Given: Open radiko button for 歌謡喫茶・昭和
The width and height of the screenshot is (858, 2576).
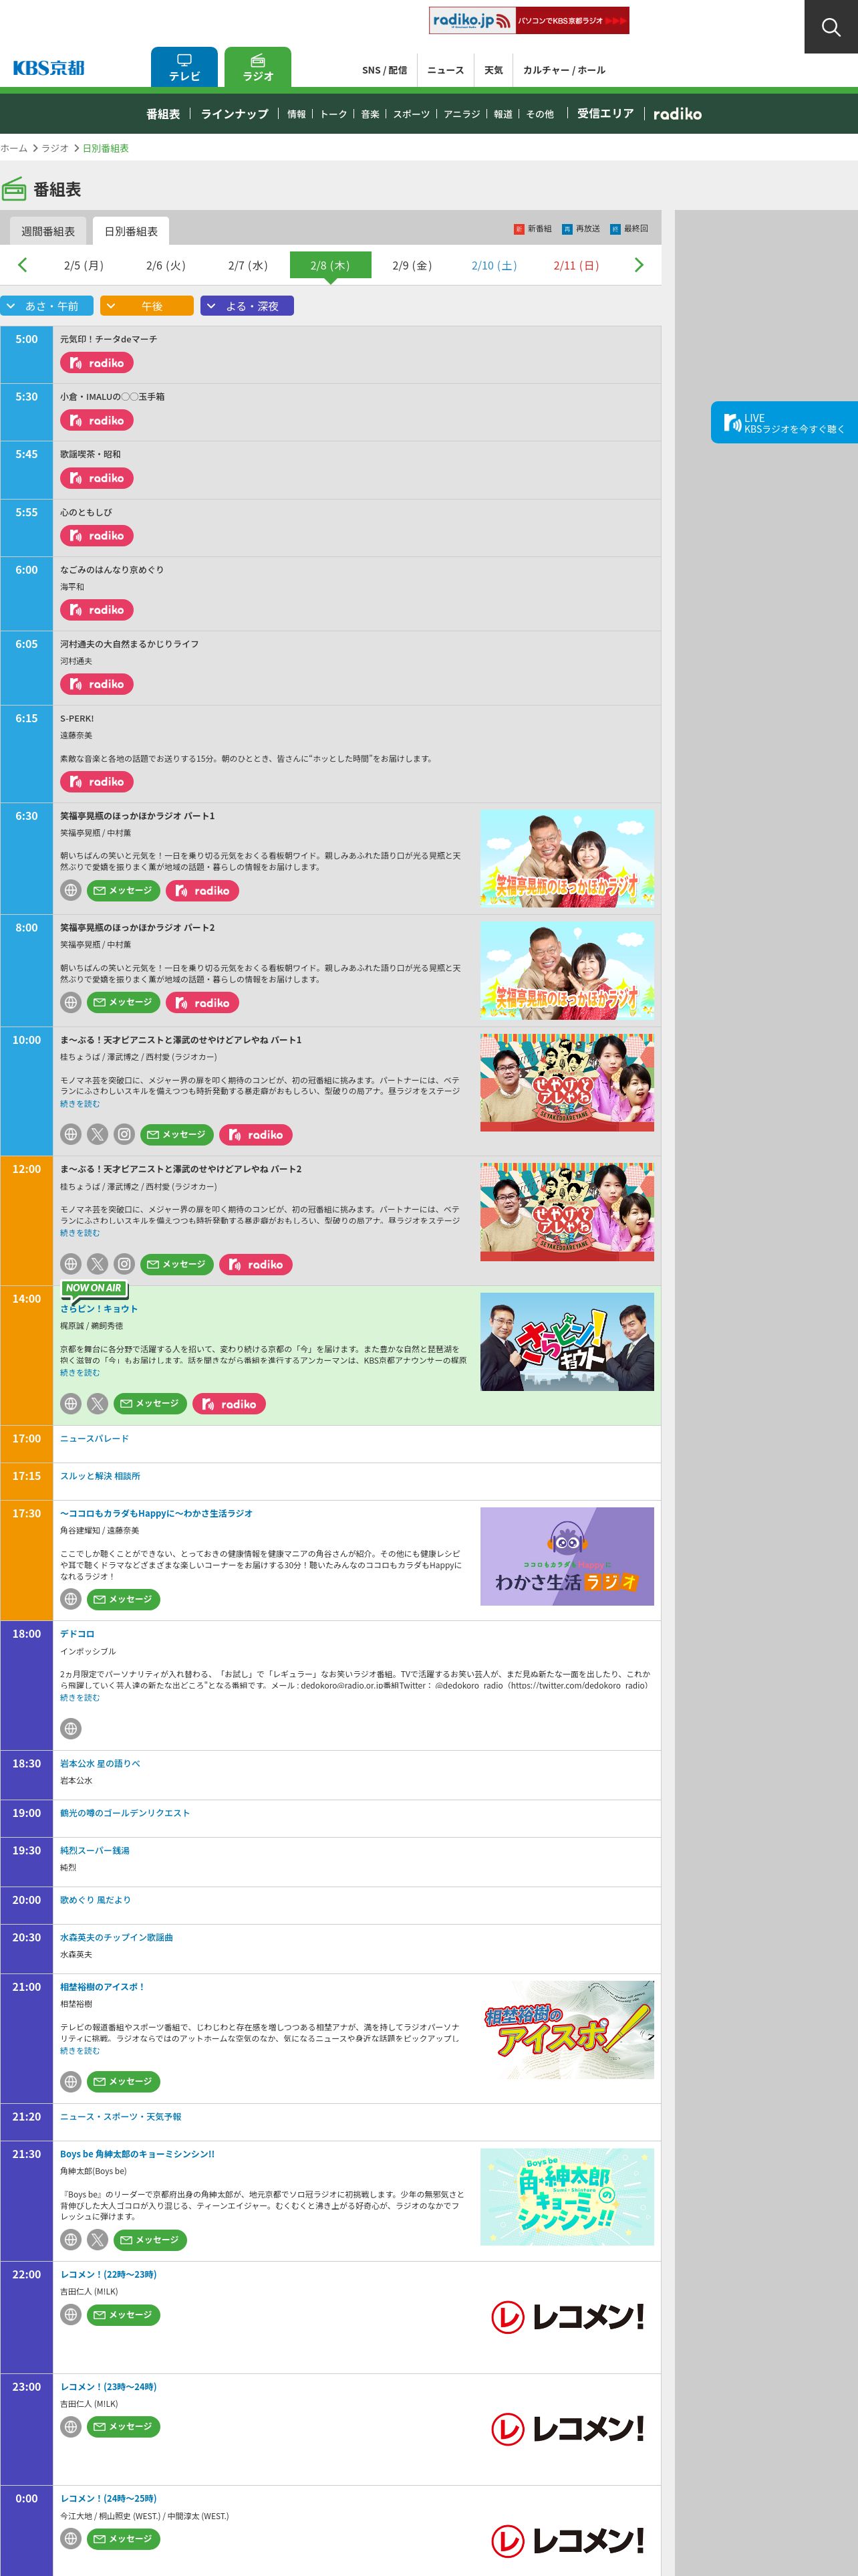Looking at the screenshot, I should pyautogui.click(x=97, y=478).
